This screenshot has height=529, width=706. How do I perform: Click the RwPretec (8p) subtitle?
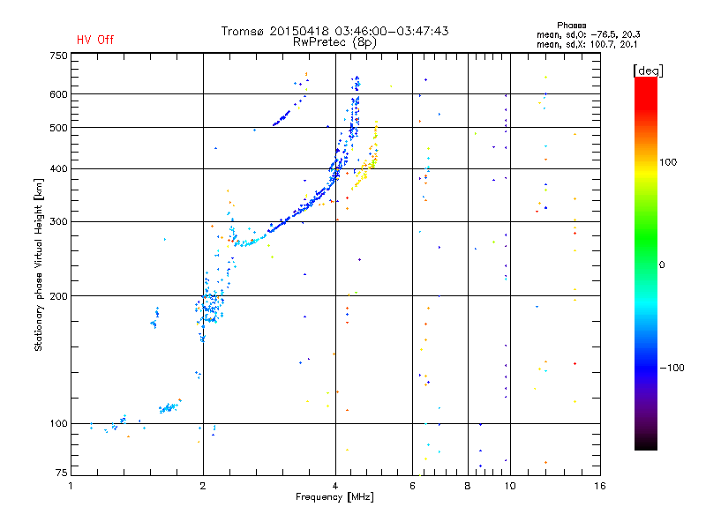[x=334, y=42]
